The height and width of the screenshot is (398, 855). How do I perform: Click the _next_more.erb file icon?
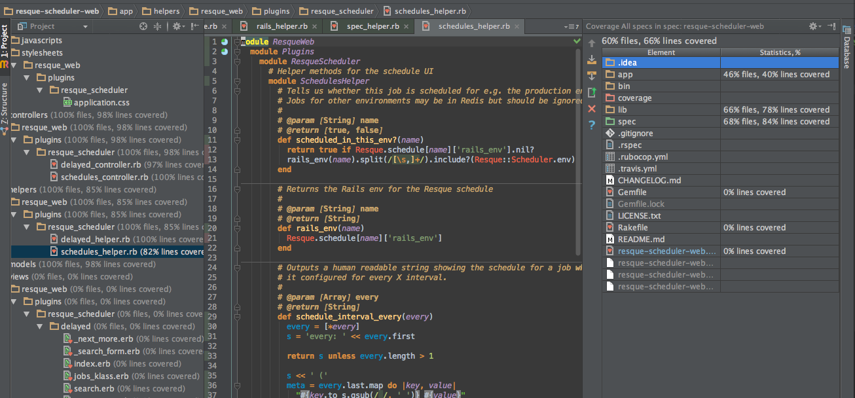[x=67, y=339]
